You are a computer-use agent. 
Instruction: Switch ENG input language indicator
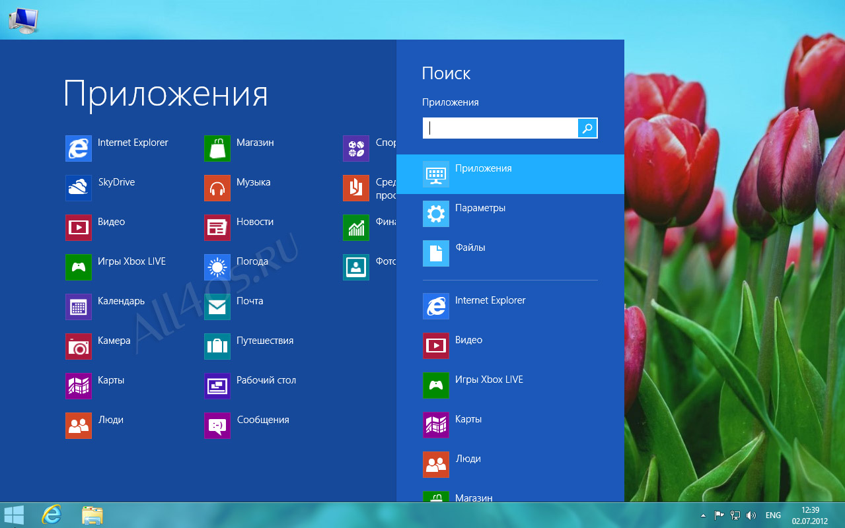pyautogui.click(x=773, y=515)
